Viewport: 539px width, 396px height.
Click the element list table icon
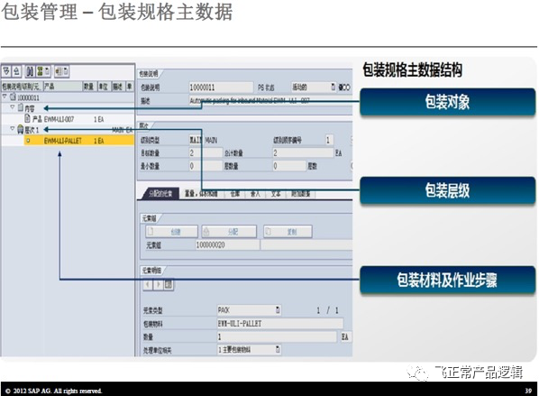(x=169, y=284)
